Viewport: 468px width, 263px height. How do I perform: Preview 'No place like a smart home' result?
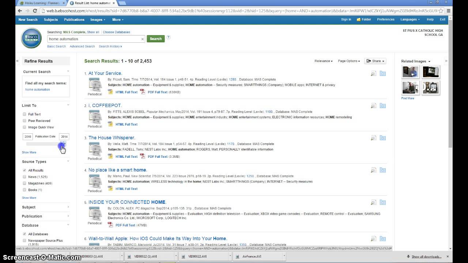(373, 170)
